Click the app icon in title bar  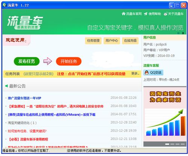[5, 5]
